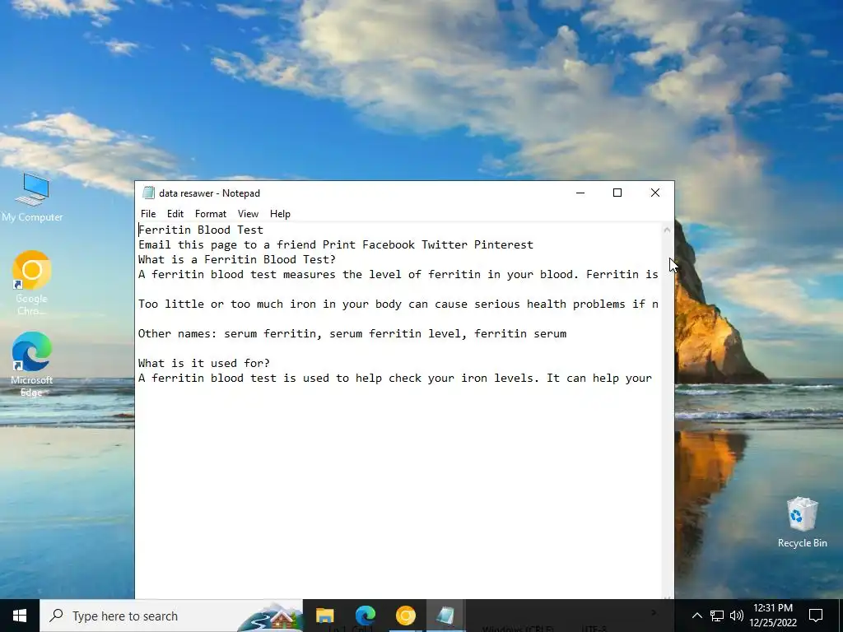
Task: Click the line starting 'Too little or too much iron'
Action: (398, 304)
